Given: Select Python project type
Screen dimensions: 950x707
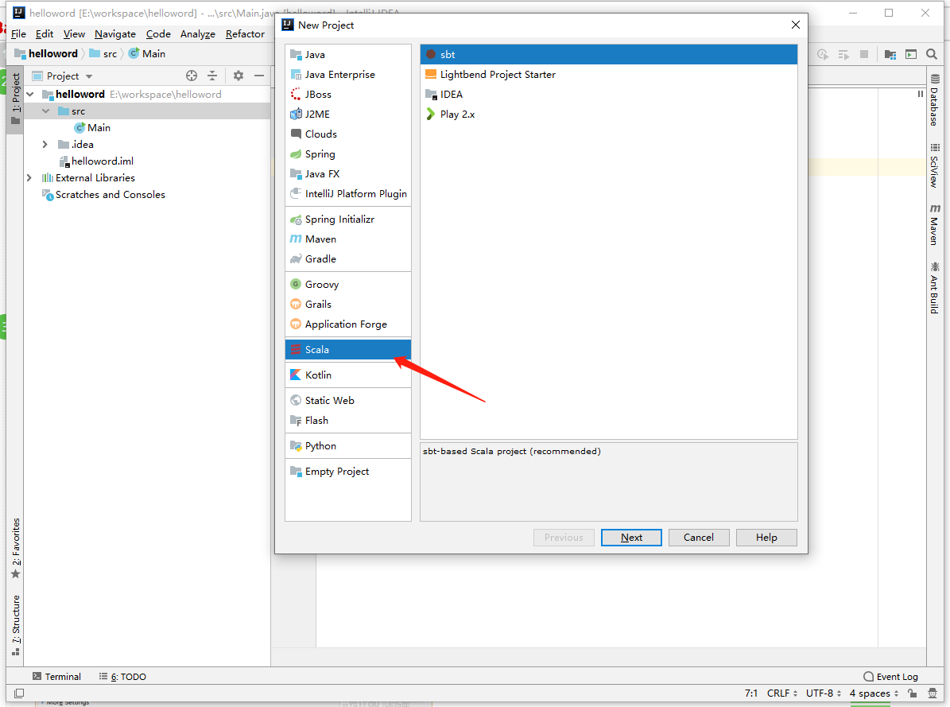Looking at the screenshot, I should point(347,446).
